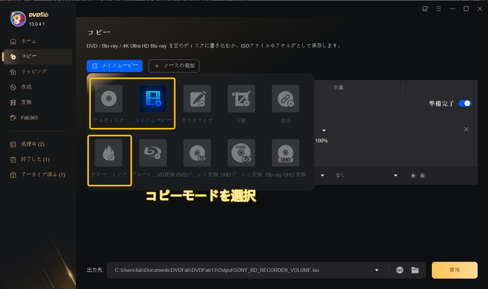Set output to folder icon
The width and height of the screenshot is (488, 289).
(415, 270)
